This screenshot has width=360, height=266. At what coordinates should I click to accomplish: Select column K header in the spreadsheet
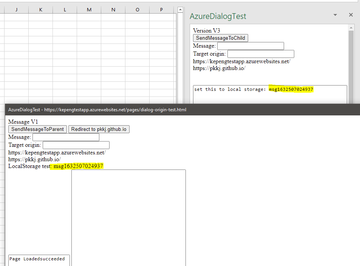click(x=40, y=9)
